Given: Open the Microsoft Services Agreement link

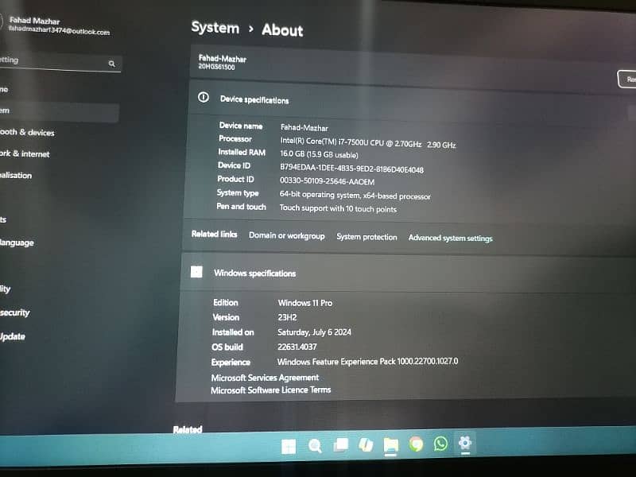Looking at the screenshot, I should [265, 378].
